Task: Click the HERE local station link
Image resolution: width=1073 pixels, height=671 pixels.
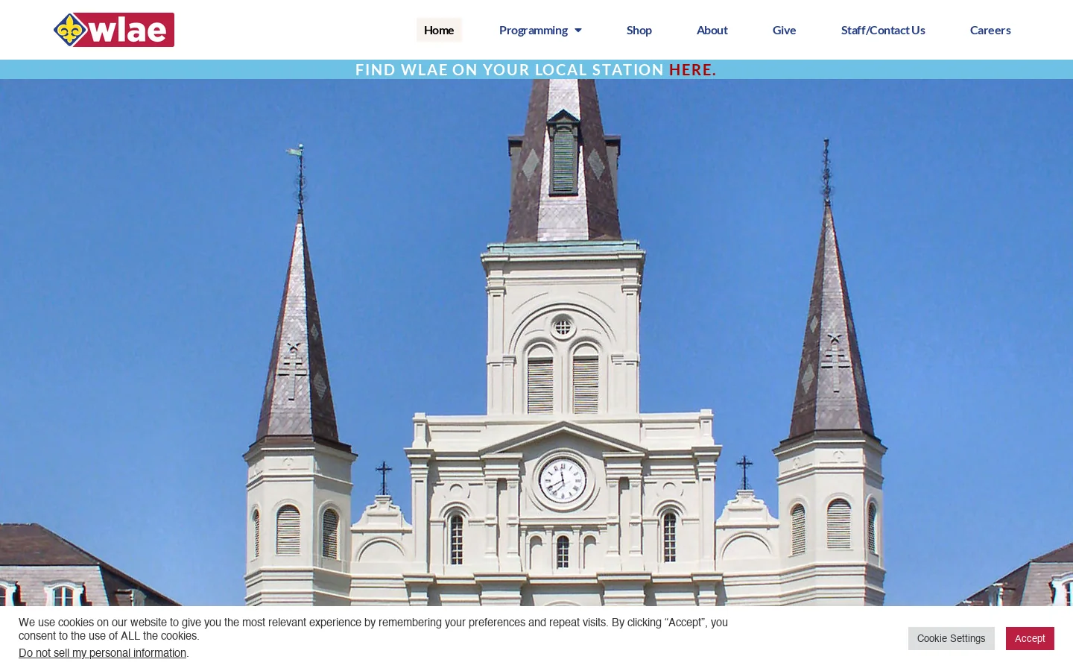Action: pyautogui.click(x=692, y=69)
